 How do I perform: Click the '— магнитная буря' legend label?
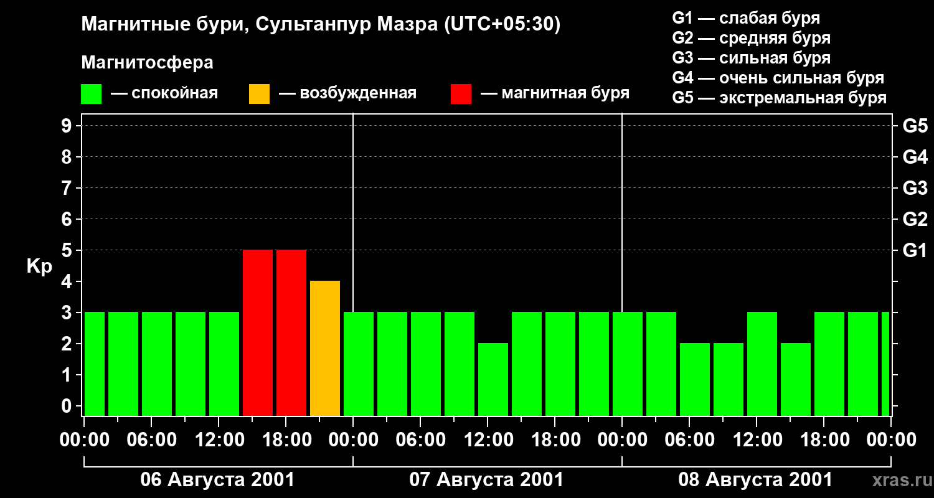pos(555,94)
